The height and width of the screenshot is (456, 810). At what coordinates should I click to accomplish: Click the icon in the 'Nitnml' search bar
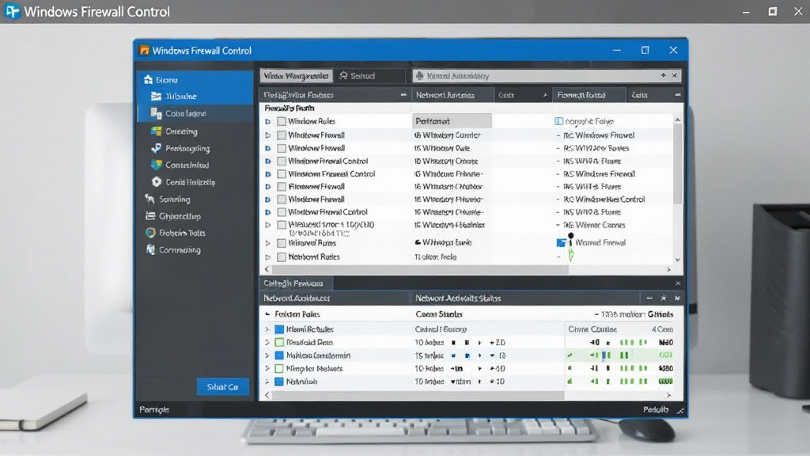coord(419,76)
